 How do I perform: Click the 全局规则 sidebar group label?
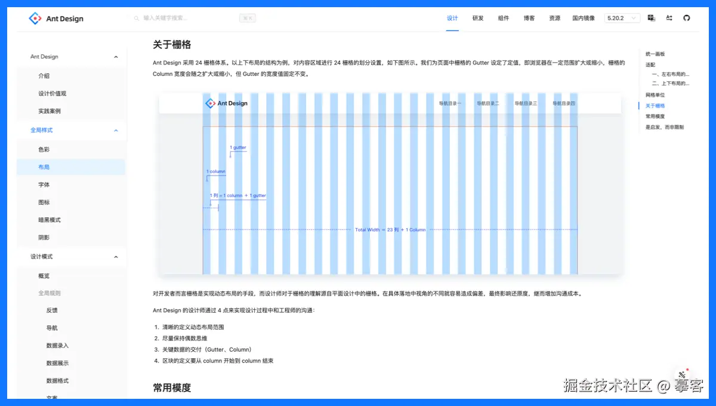pos(50,293)
